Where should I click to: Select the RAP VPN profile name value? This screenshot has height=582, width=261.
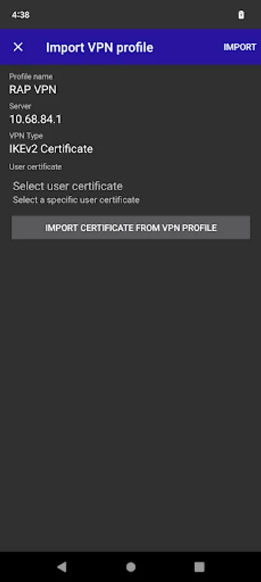[33, 90]
